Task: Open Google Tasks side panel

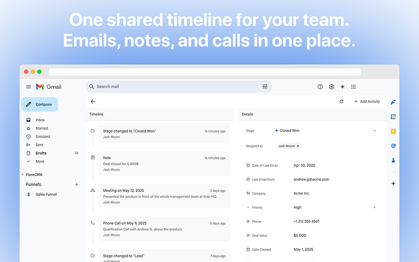Action: (x=393, y=146)
